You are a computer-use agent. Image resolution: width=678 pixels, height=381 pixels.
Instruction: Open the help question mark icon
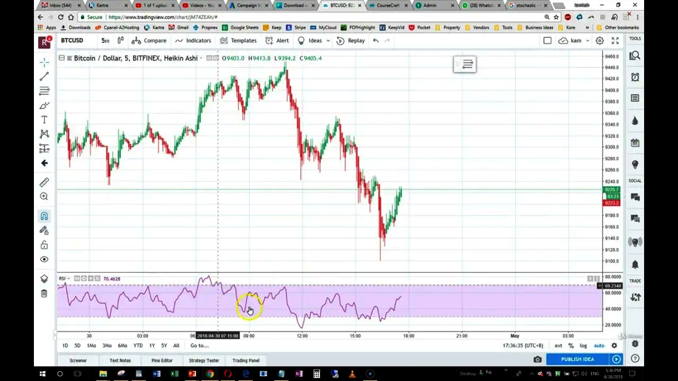635,359
